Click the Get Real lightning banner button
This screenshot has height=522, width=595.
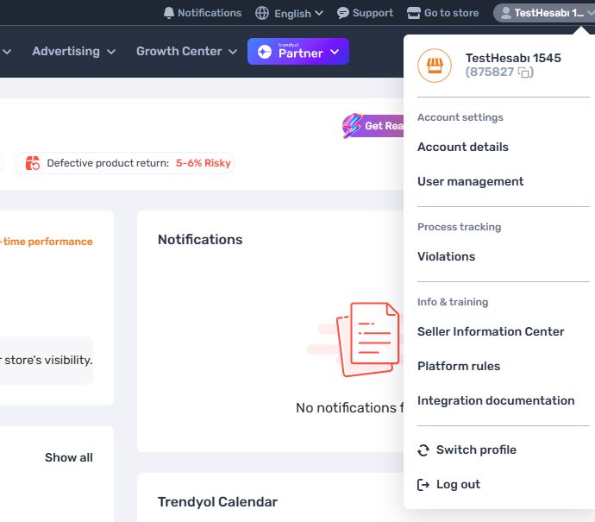[x=373, y=126]
